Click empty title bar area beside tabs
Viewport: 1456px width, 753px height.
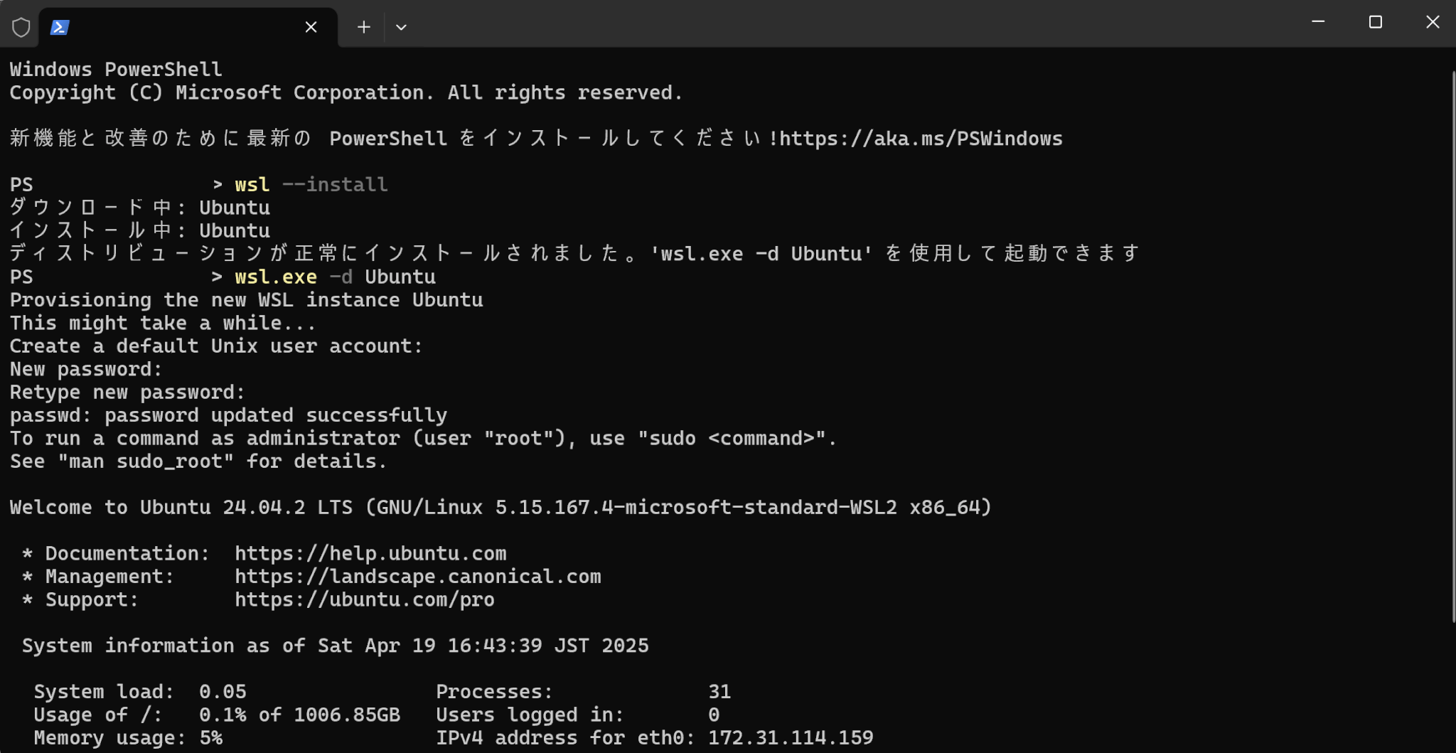click(x=853, y=23)
